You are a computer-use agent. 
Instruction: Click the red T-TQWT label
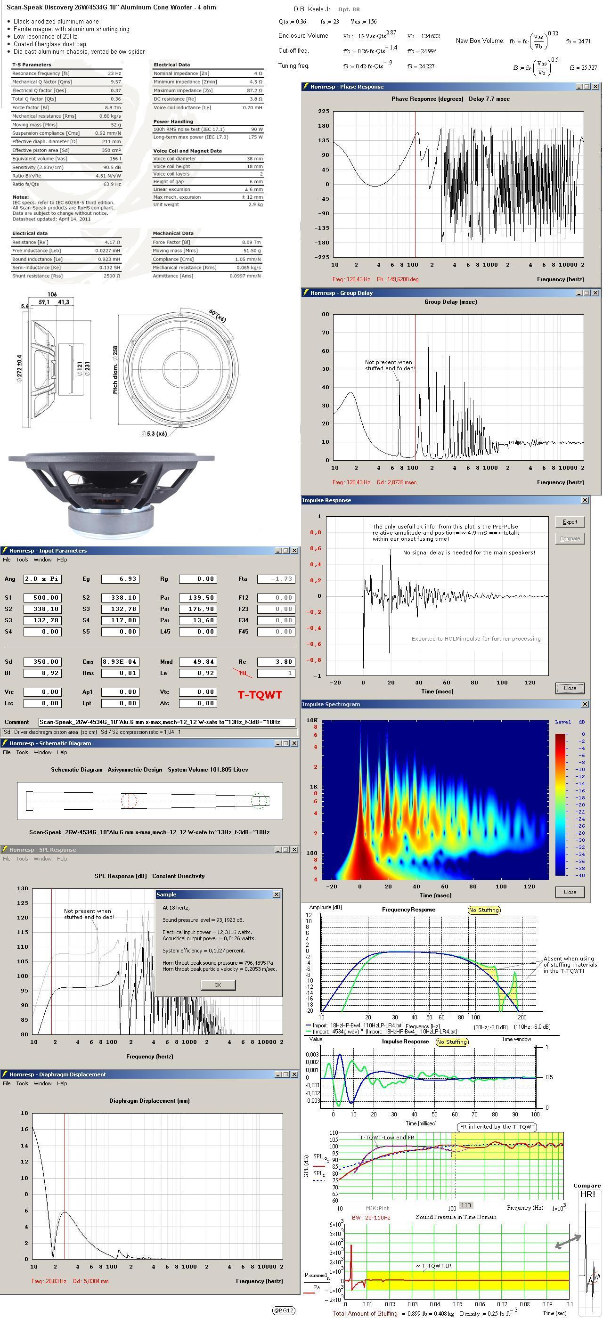[260, 695]
